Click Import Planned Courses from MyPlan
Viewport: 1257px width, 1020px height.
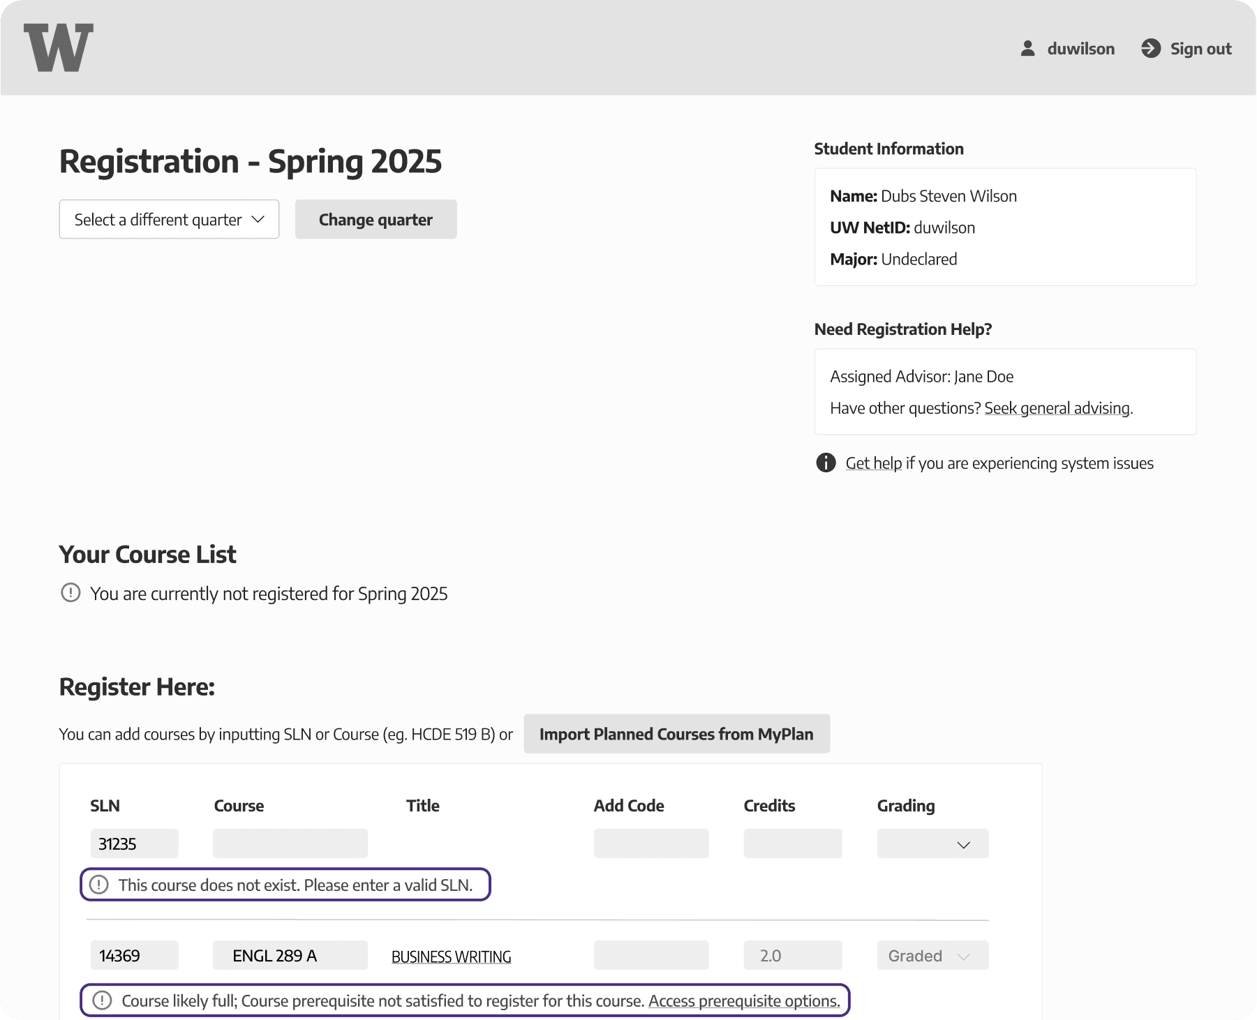676,733
